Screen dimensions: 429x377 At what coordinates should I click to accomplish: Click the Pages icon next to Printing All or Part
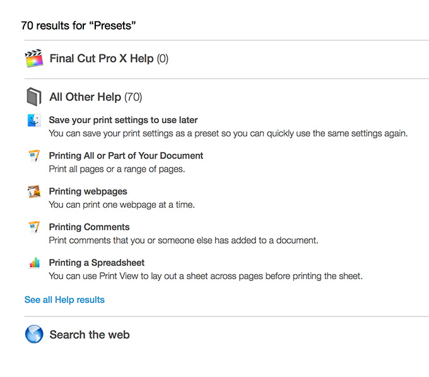click(x=34, y=156)
